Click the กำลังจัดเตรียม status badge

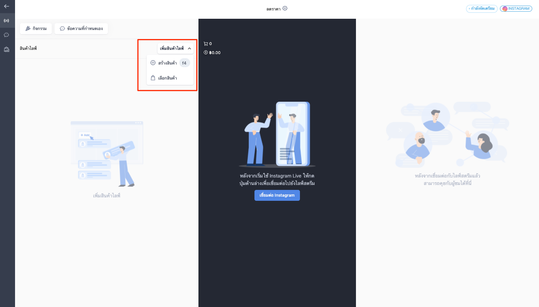pos(482,9)
